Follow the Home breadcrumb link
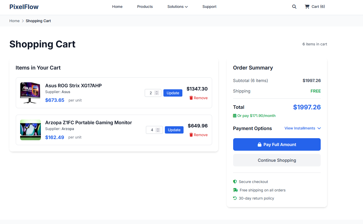Screen dimensions: 363x224 tap(14, 21)
